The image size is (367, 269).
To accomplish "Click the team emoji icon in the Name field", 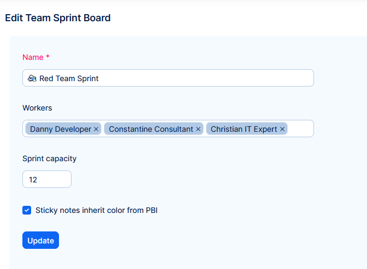I will coord(32,78).
